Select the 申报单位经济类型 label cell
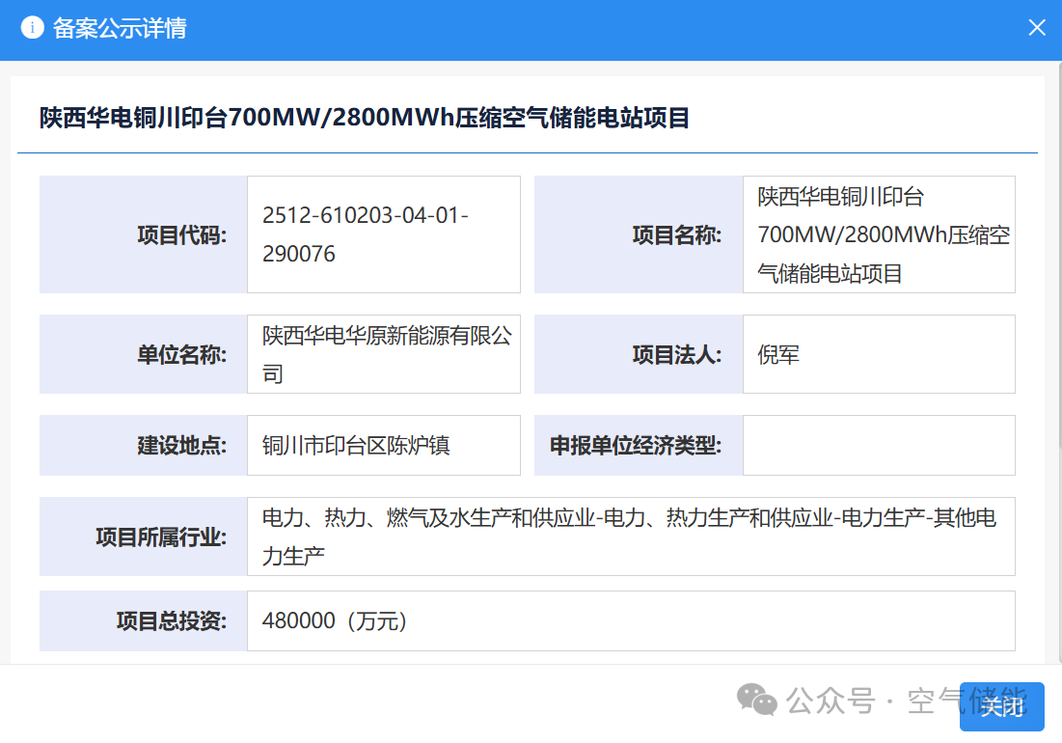Screen dimensions: 1062x743 click(639, 446)
